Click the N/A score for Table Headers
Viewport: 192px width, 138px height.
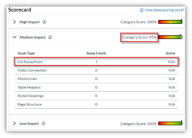172,87
